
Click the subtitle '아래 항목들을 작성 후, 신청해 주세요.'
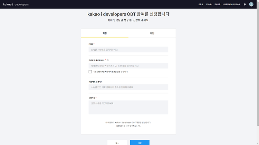(128, 20)
